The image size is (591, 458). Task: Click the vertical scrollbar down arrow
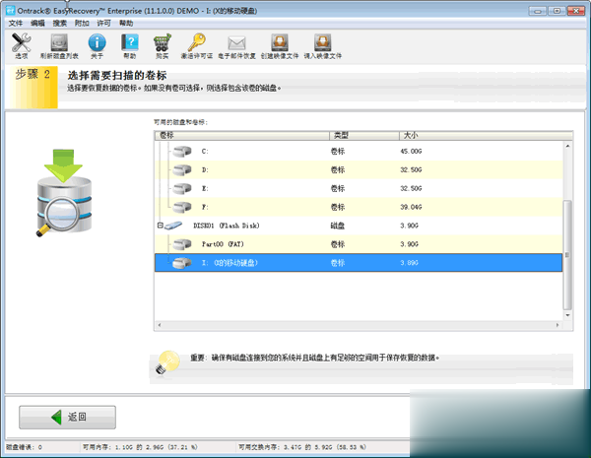pyautogui.click(x=567, y=315)
